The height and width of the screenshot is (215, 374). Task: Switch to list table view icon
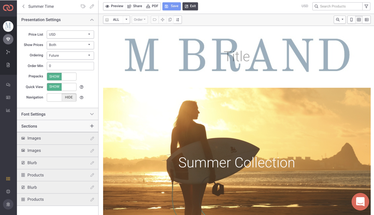pos(367,19)
